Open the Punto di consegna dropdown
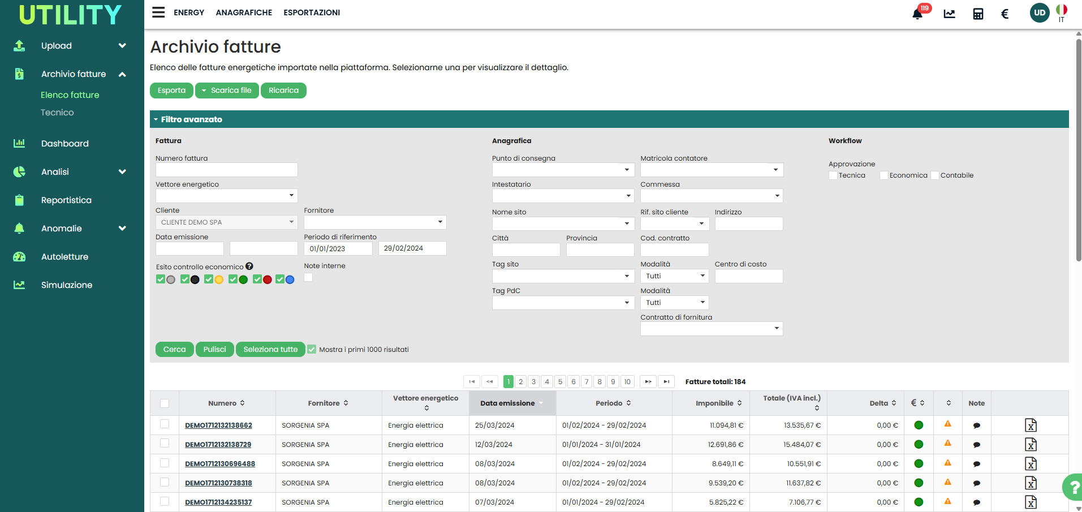This screenshot has height=512, width=1082. click(563, 170)
